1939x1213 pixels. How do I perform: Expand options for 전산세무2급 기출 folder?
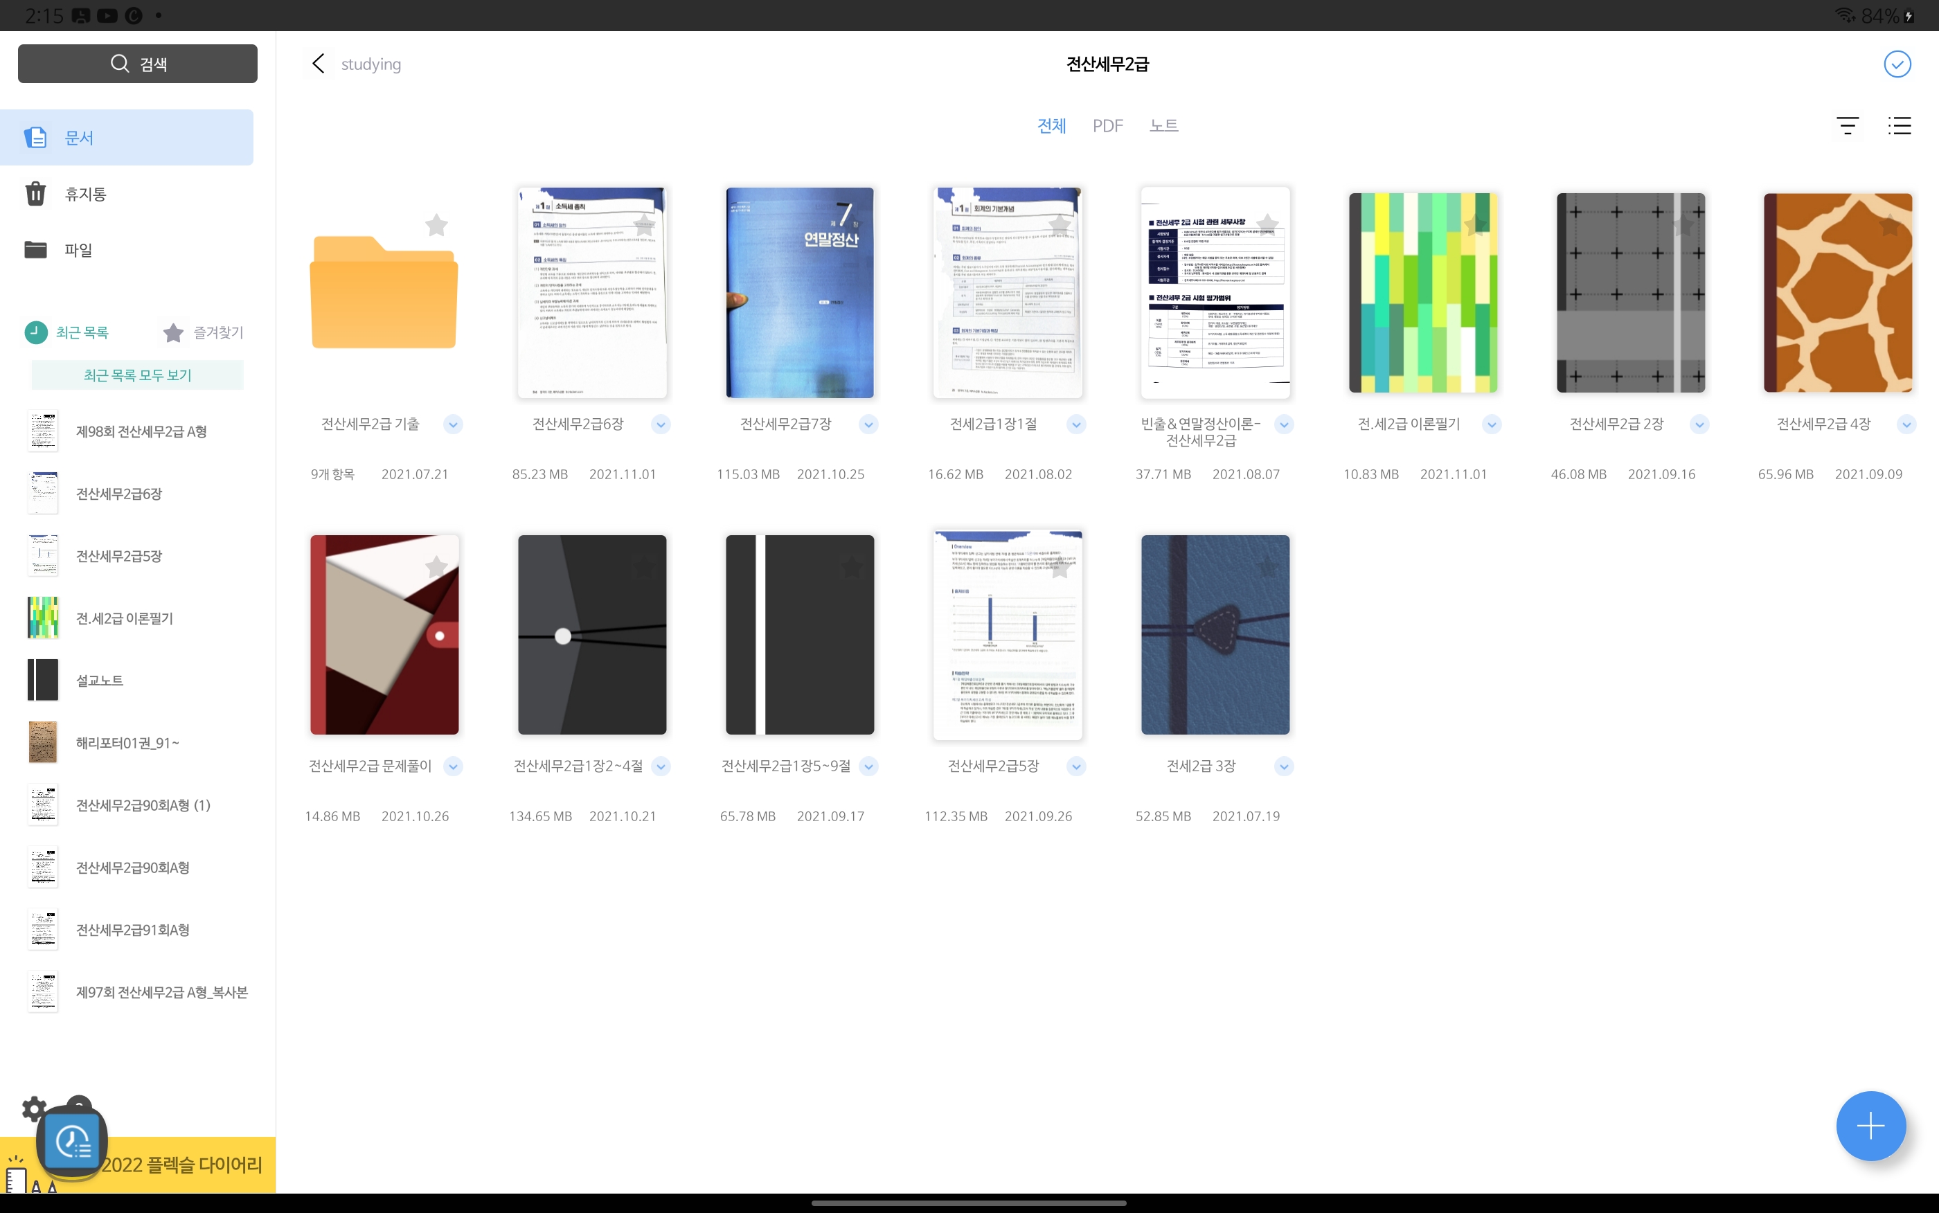click(454, 424)
